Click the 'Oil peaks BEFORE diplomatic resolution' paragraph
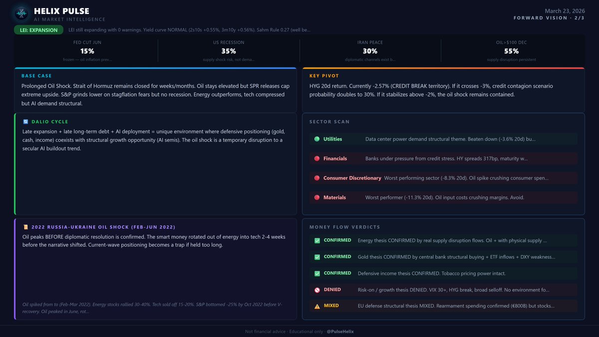This screenshot has width=599, height=337. point(152,241)
